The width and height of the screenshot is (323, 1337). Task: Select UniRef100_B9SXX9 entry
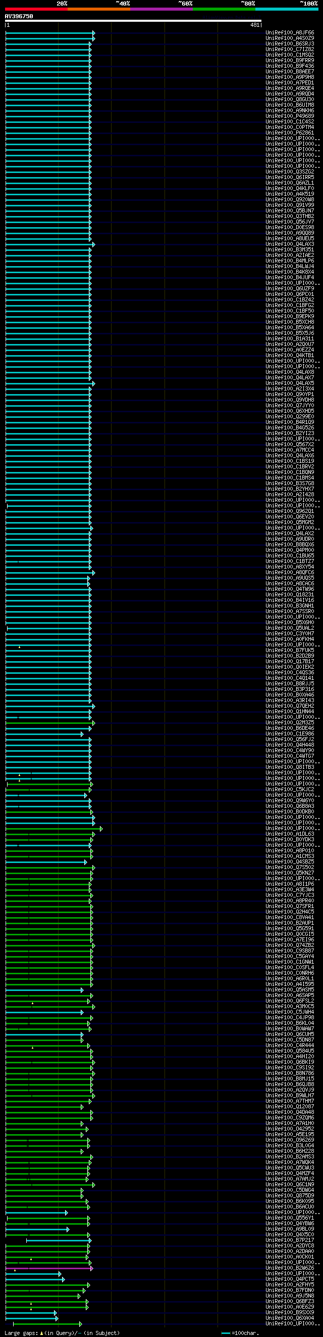(290, 1313)
